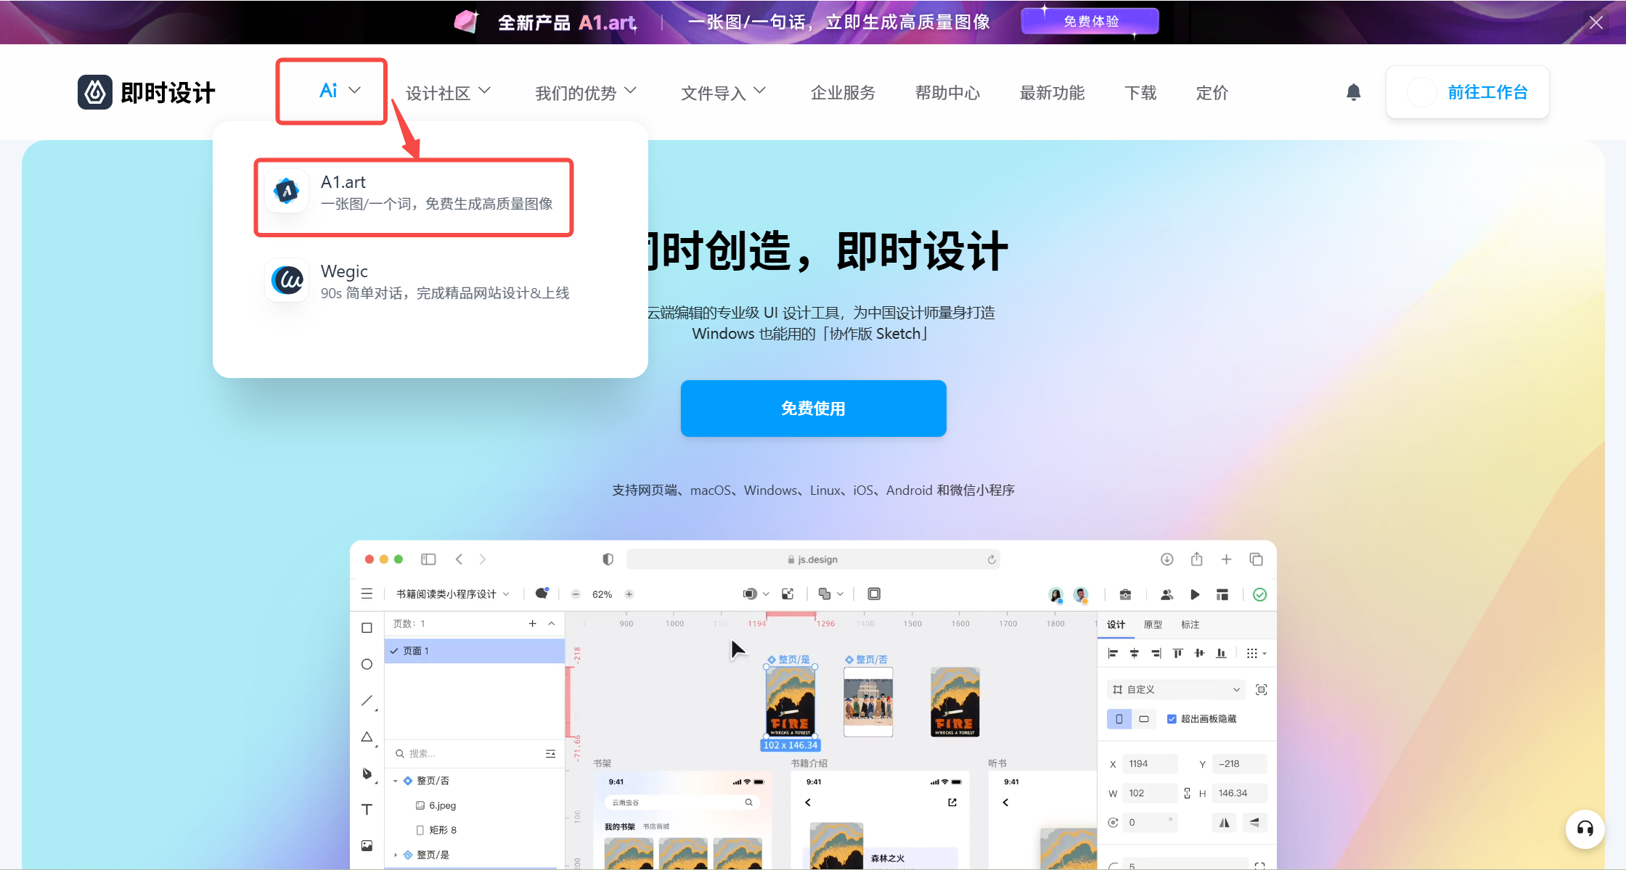Click the zoom in plus button

(x=629, y=594)
